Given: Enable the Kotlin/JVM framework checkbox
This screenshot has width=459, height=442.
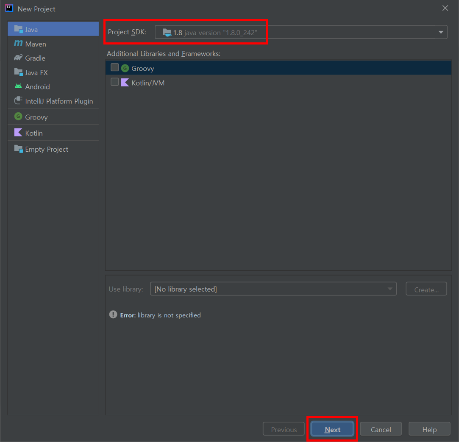Looking at the screenshot, I should [x=115, y=82].
